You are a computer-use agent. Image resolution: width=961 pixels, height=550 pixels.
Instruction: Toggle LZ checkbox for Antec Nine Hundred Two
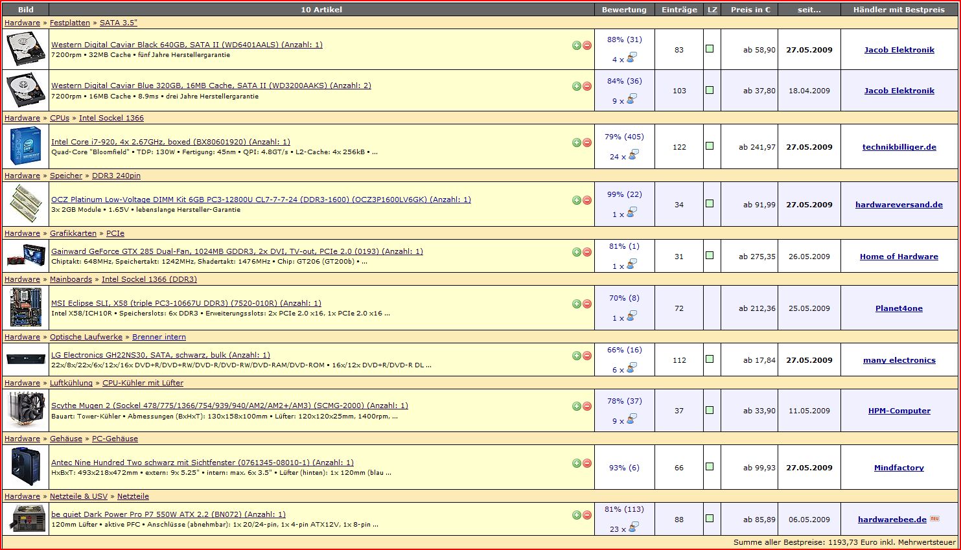(x=710, y=466)
